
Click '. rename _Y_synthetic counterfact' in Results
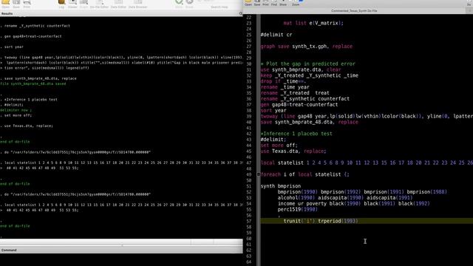[35, 26]
